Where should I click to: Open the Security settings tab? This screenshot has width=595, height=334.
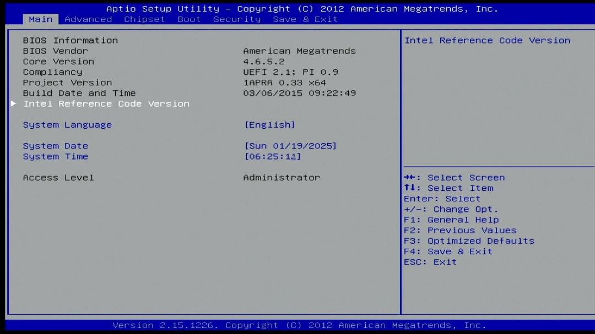click(237, 19)
